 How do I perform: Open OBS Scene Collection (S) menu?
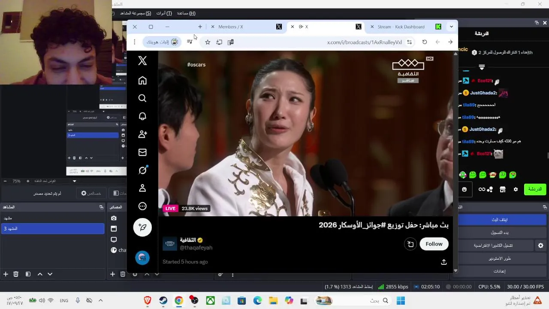[136, 13]
